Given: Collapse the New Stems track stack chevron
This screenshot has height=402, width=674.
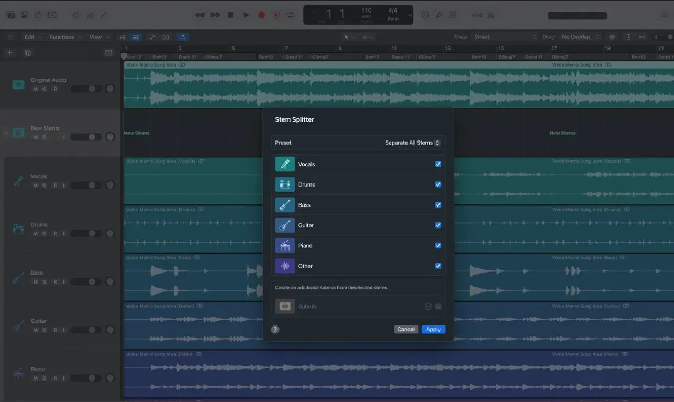Looking at the screenshot, I should coord(6,133).
